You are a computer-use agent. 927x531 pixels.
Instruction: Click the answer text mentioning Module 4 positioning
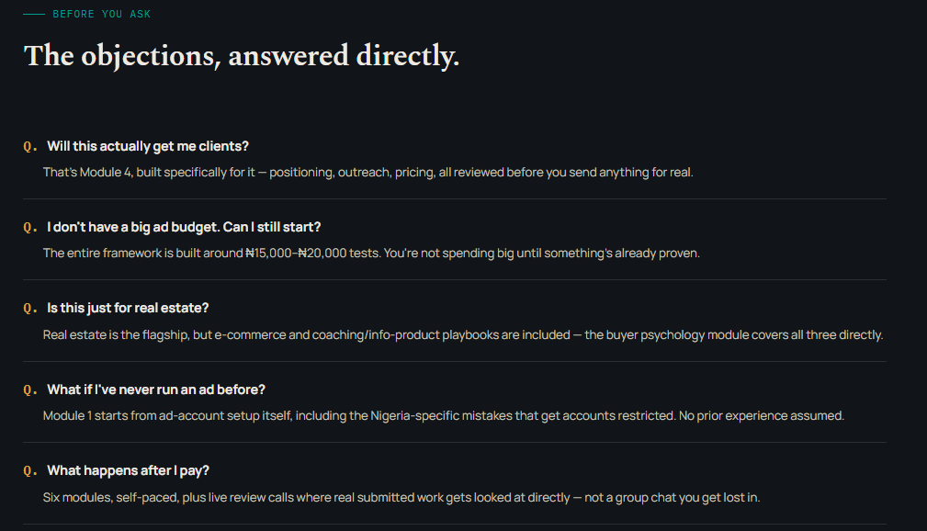point(367,173)
